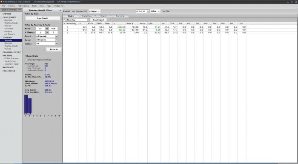Open the Multitabling report dropdown
The width and height of the screenshot is (298, 164).
76,20
